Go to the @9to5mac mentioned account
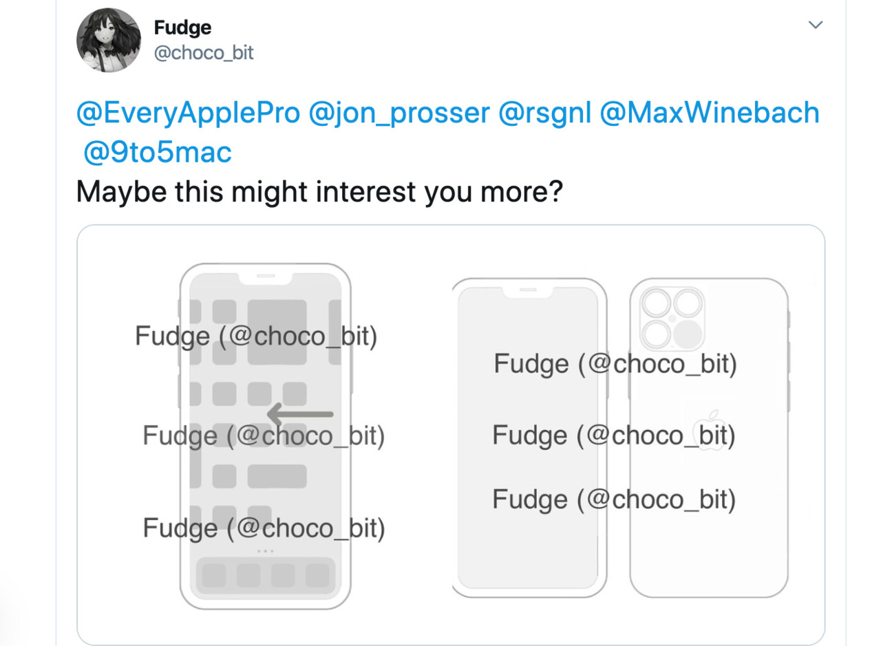Screen dimensions: 881x646 pyautogui.click(x=157, y=152)
